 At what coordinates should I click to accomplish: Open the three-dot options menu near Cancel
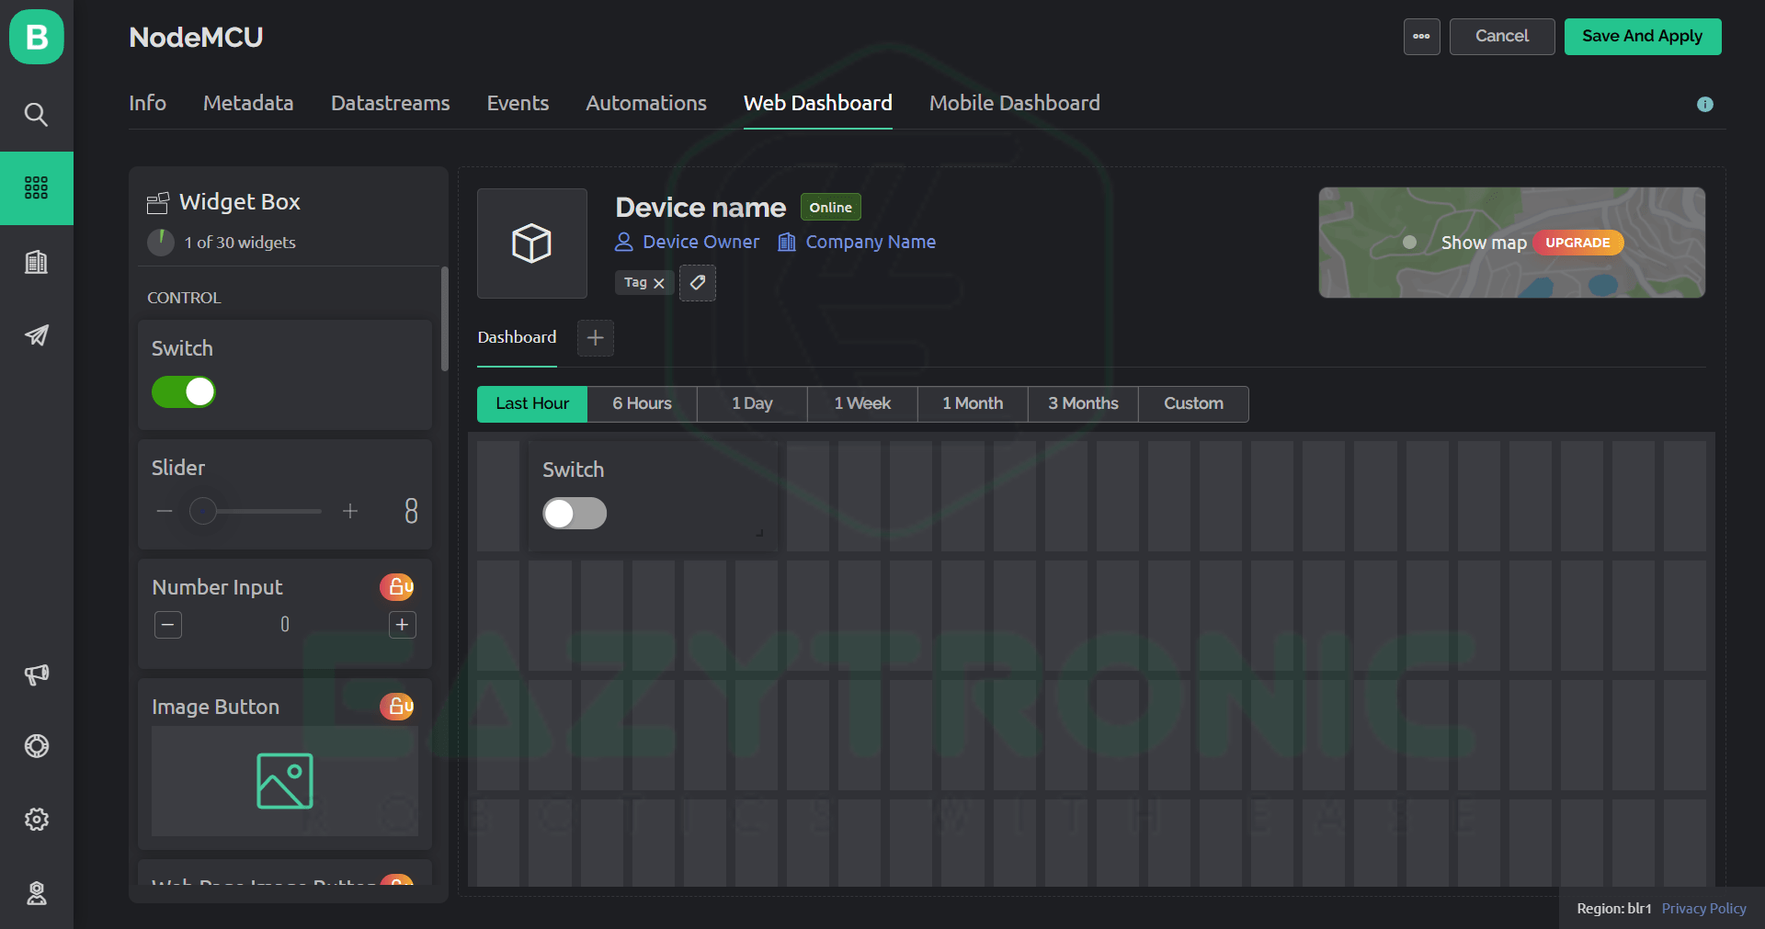tap(1421, 37)
